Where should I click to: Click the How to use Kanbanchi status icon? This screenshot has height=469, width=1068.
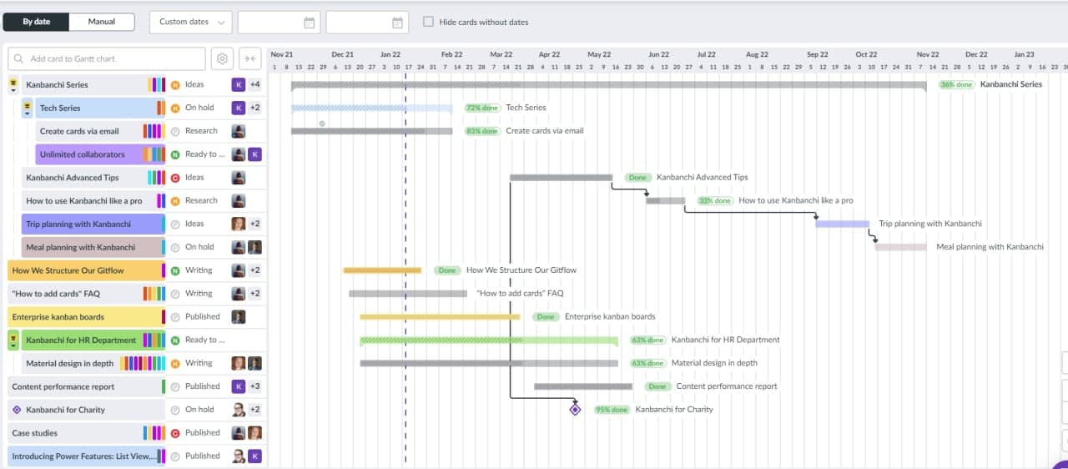click(175, 201)
